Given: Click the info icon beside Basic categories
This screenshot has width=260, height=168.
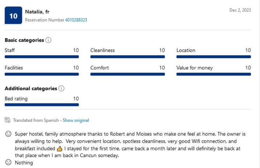Looking at the screenshot, I should click(x=49, y=40).
